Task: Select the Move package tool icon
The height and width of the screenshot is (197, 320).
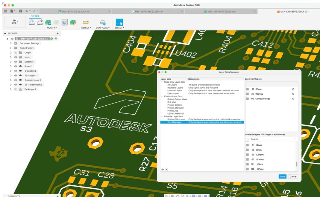Action: (x=40, y=23)
